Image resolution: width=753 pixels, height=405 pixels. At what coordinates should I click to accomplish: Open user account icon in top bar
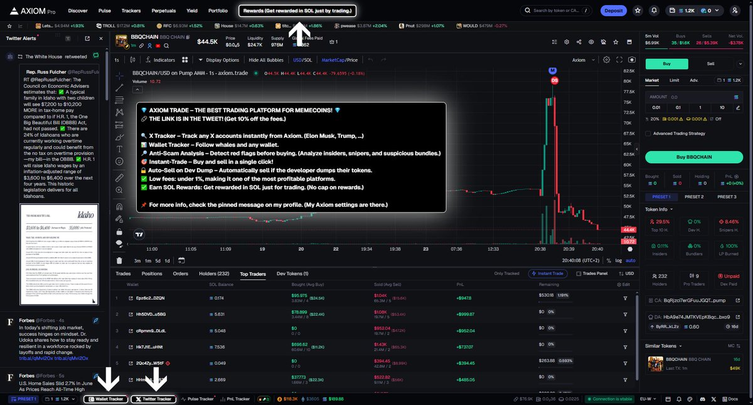pyautogui.click(x=735, y=11)
